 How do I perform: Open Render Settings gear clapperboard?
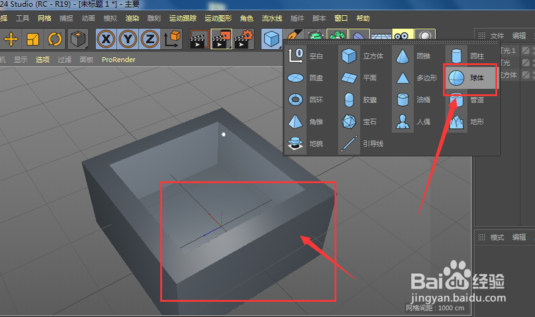(244, 39)
